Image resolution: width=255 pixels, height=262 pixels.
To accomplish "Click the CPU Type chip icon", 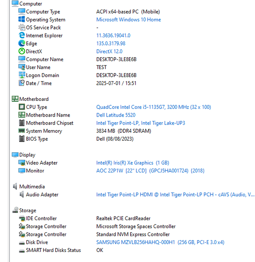I will click(x=22, y=107).
